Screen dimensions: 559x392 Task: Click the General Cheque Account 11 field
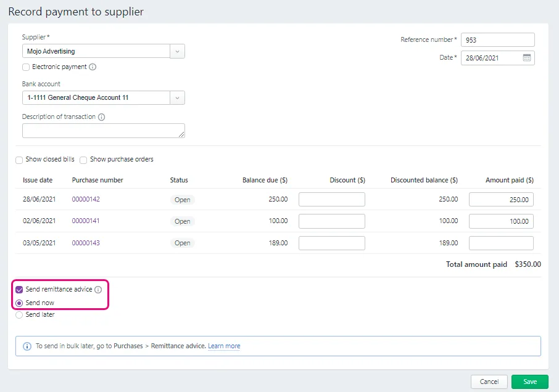[96, 98]
